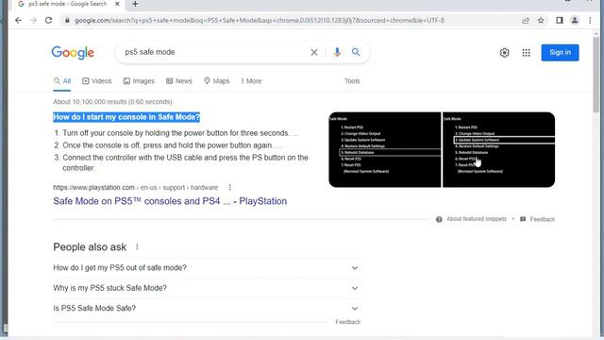
Task: Open the Google apps grid icon
Action: click(527, 53)
